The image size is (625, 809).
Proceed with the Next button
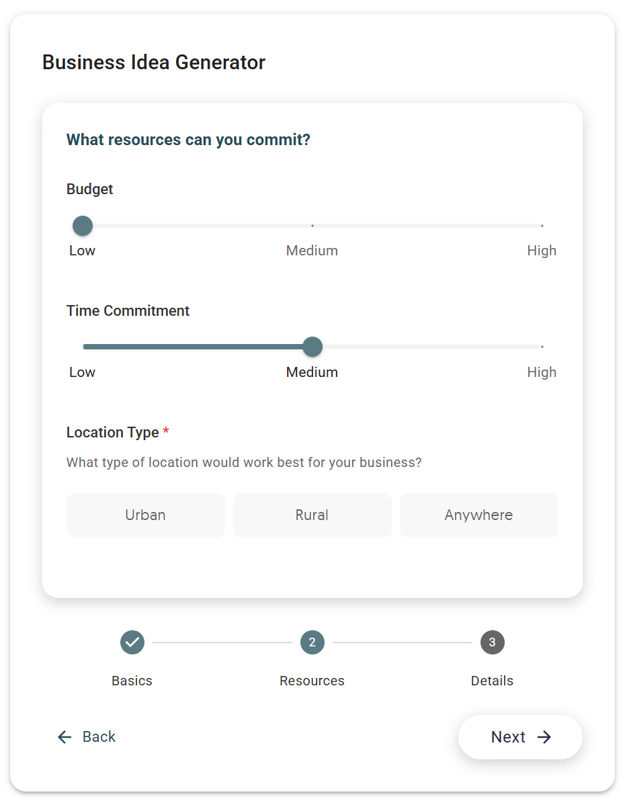(x=520, y=737)
